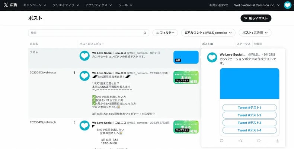Focus the 検索 search field

click(x=89, y=33)
